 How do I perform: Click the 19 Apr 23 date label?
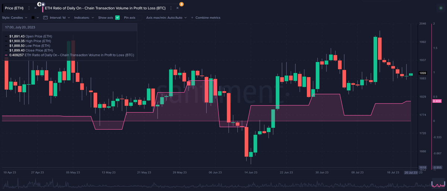pos(10,172)
